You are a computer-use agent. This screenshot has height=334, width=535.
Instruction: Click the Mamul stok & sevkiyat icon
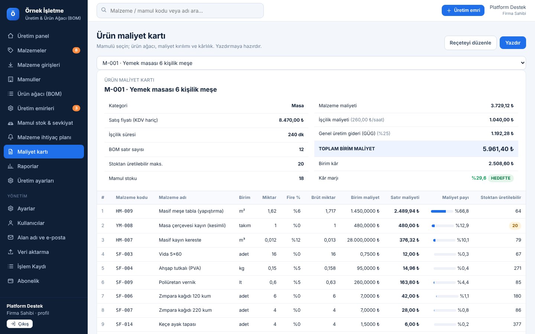coord(10,123)
